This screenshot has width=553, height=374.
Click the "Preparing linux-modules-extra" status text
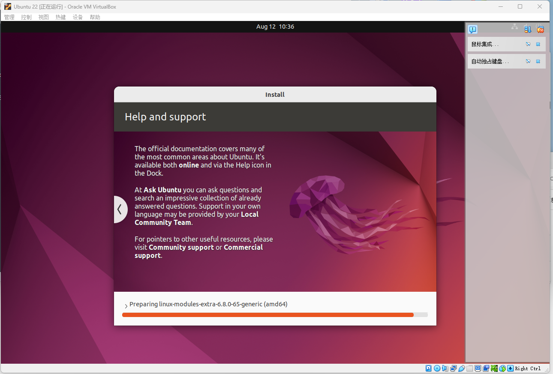(x=208, y=304)
